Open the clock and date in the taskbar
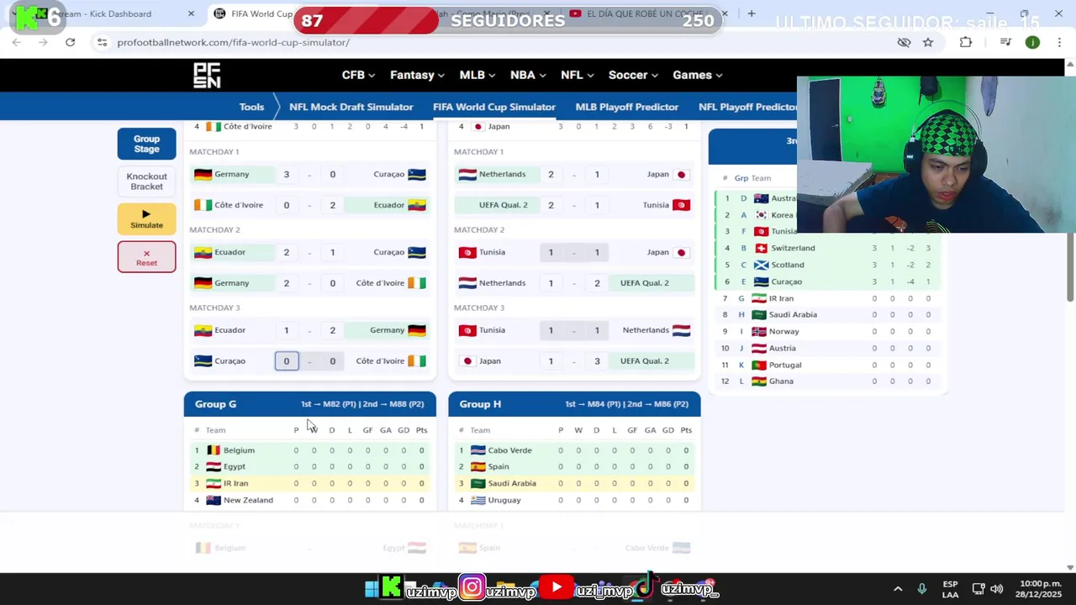The image size is (1076, 605). click(x=1040, y=589)
